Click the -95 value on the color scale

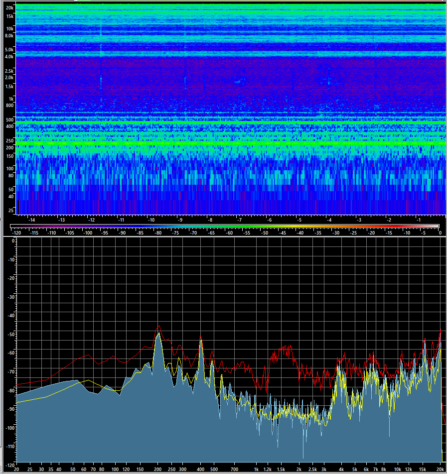104,233
